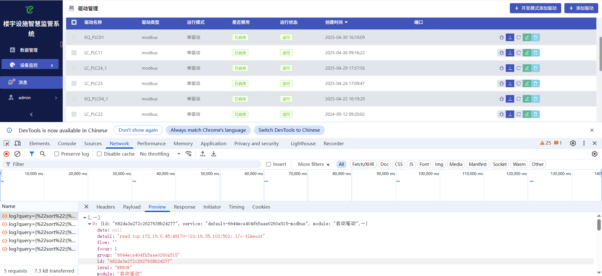
Task: Click the trash icon for LC_PLC11
Action: [536, 53]
